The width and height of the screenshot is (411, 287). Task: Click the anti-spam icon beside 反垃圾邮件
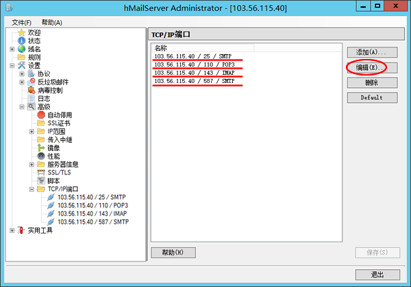(32, 82)
